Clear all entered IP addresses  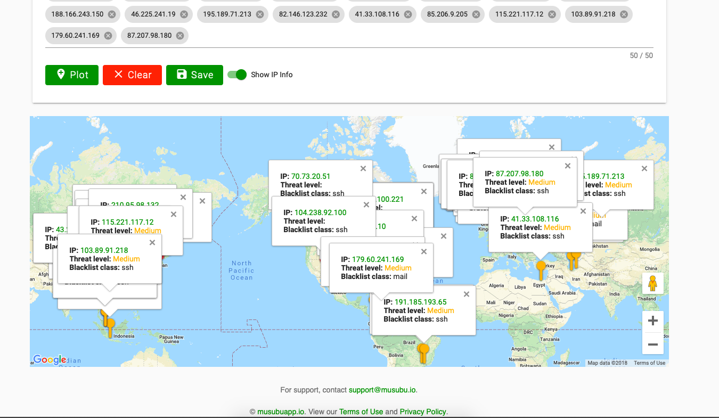point(132,75)
